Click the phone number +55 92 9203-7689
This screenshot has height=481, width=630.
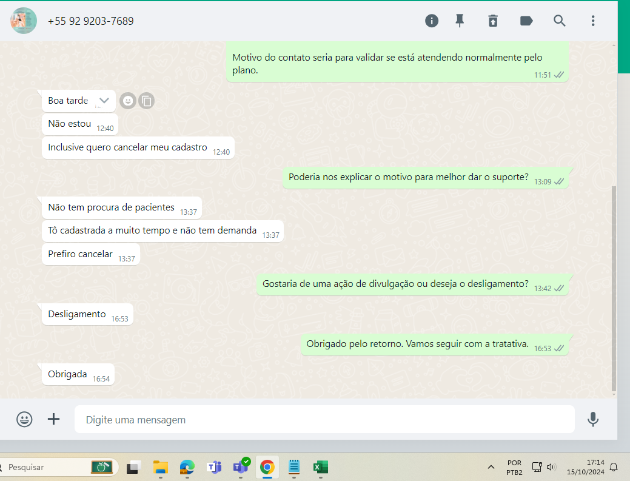91,21
